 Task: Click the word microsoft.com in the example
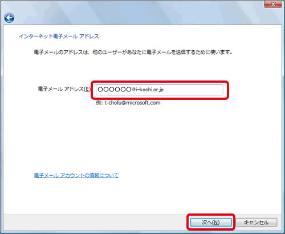coord(143,103)
